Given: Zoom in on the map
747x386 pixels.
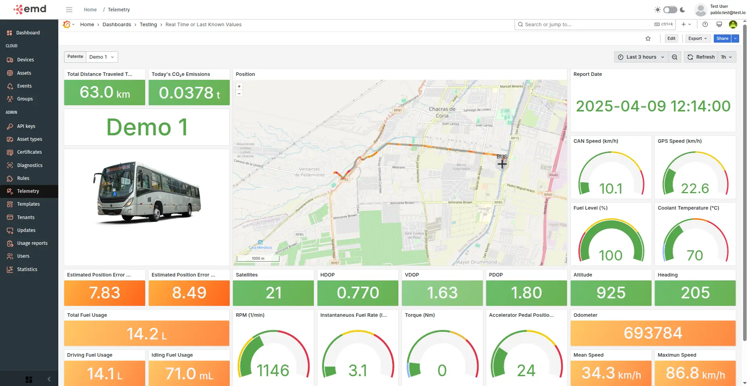Looking at the screenshot, I should tap(239, 86).
